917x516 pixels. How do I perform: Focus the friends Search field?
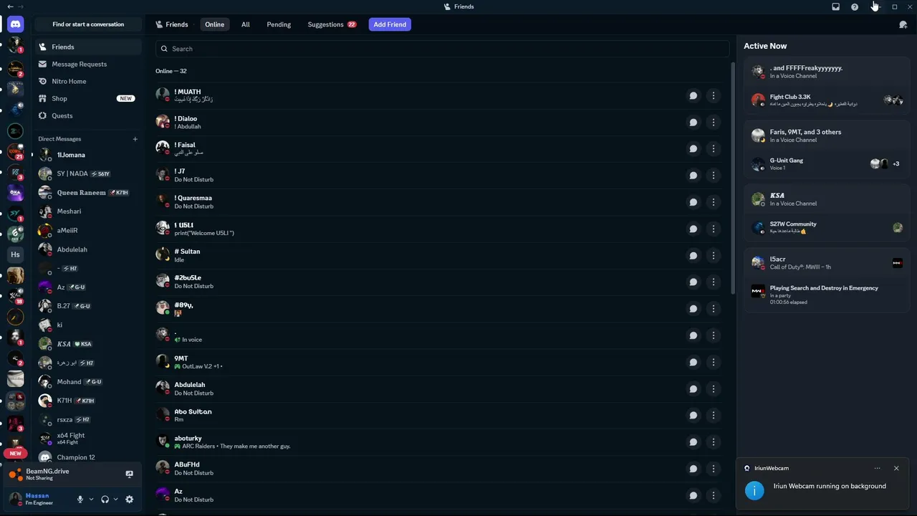click(442, 49)
